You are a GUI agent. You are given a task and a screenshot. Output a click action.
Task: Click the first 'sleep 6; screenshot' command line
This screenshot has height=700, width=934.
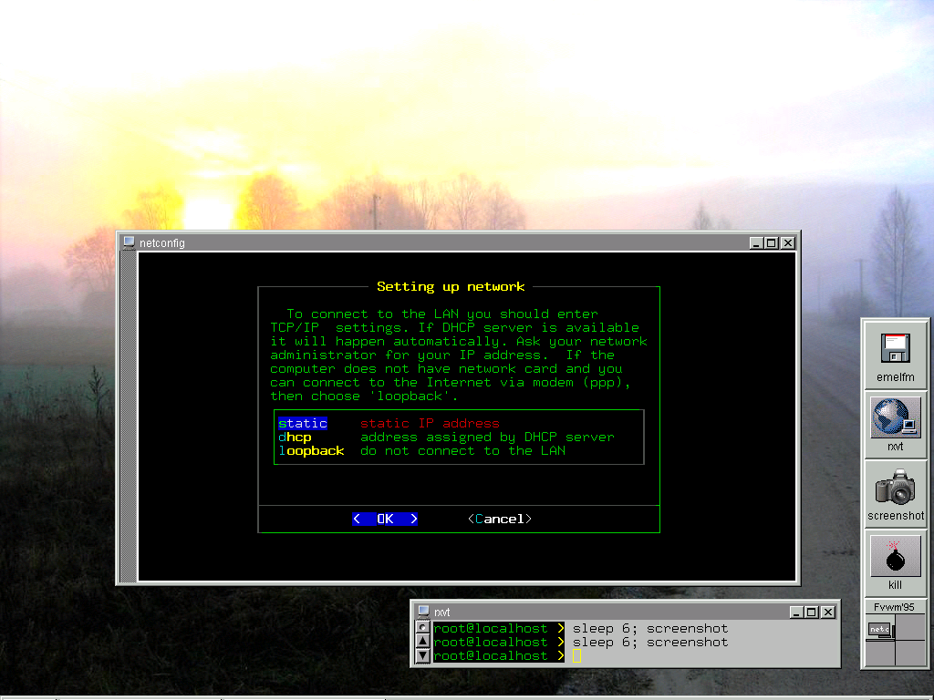[x=649, y=629]
